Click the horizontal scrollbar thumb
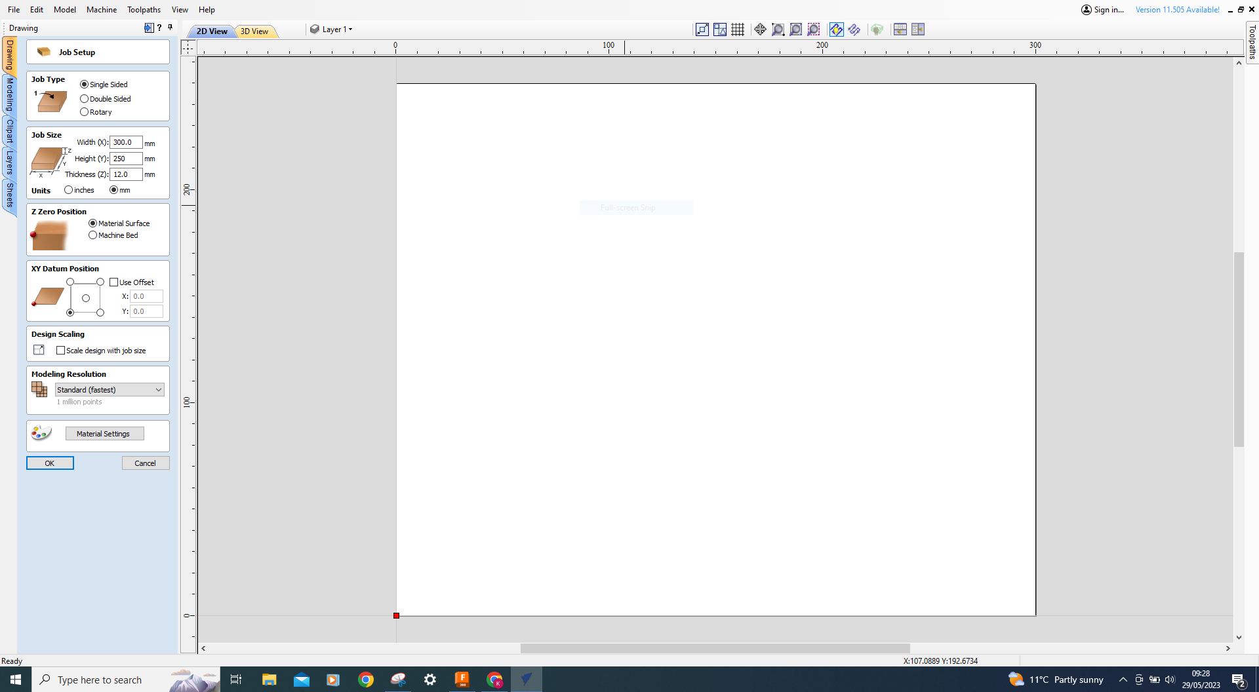The image size is (1259, 692). [715, 649]
